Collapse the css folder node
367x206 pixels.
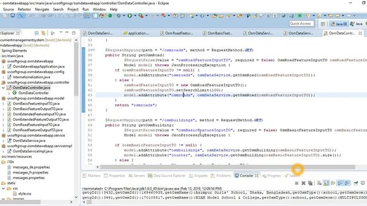(3, 188)
